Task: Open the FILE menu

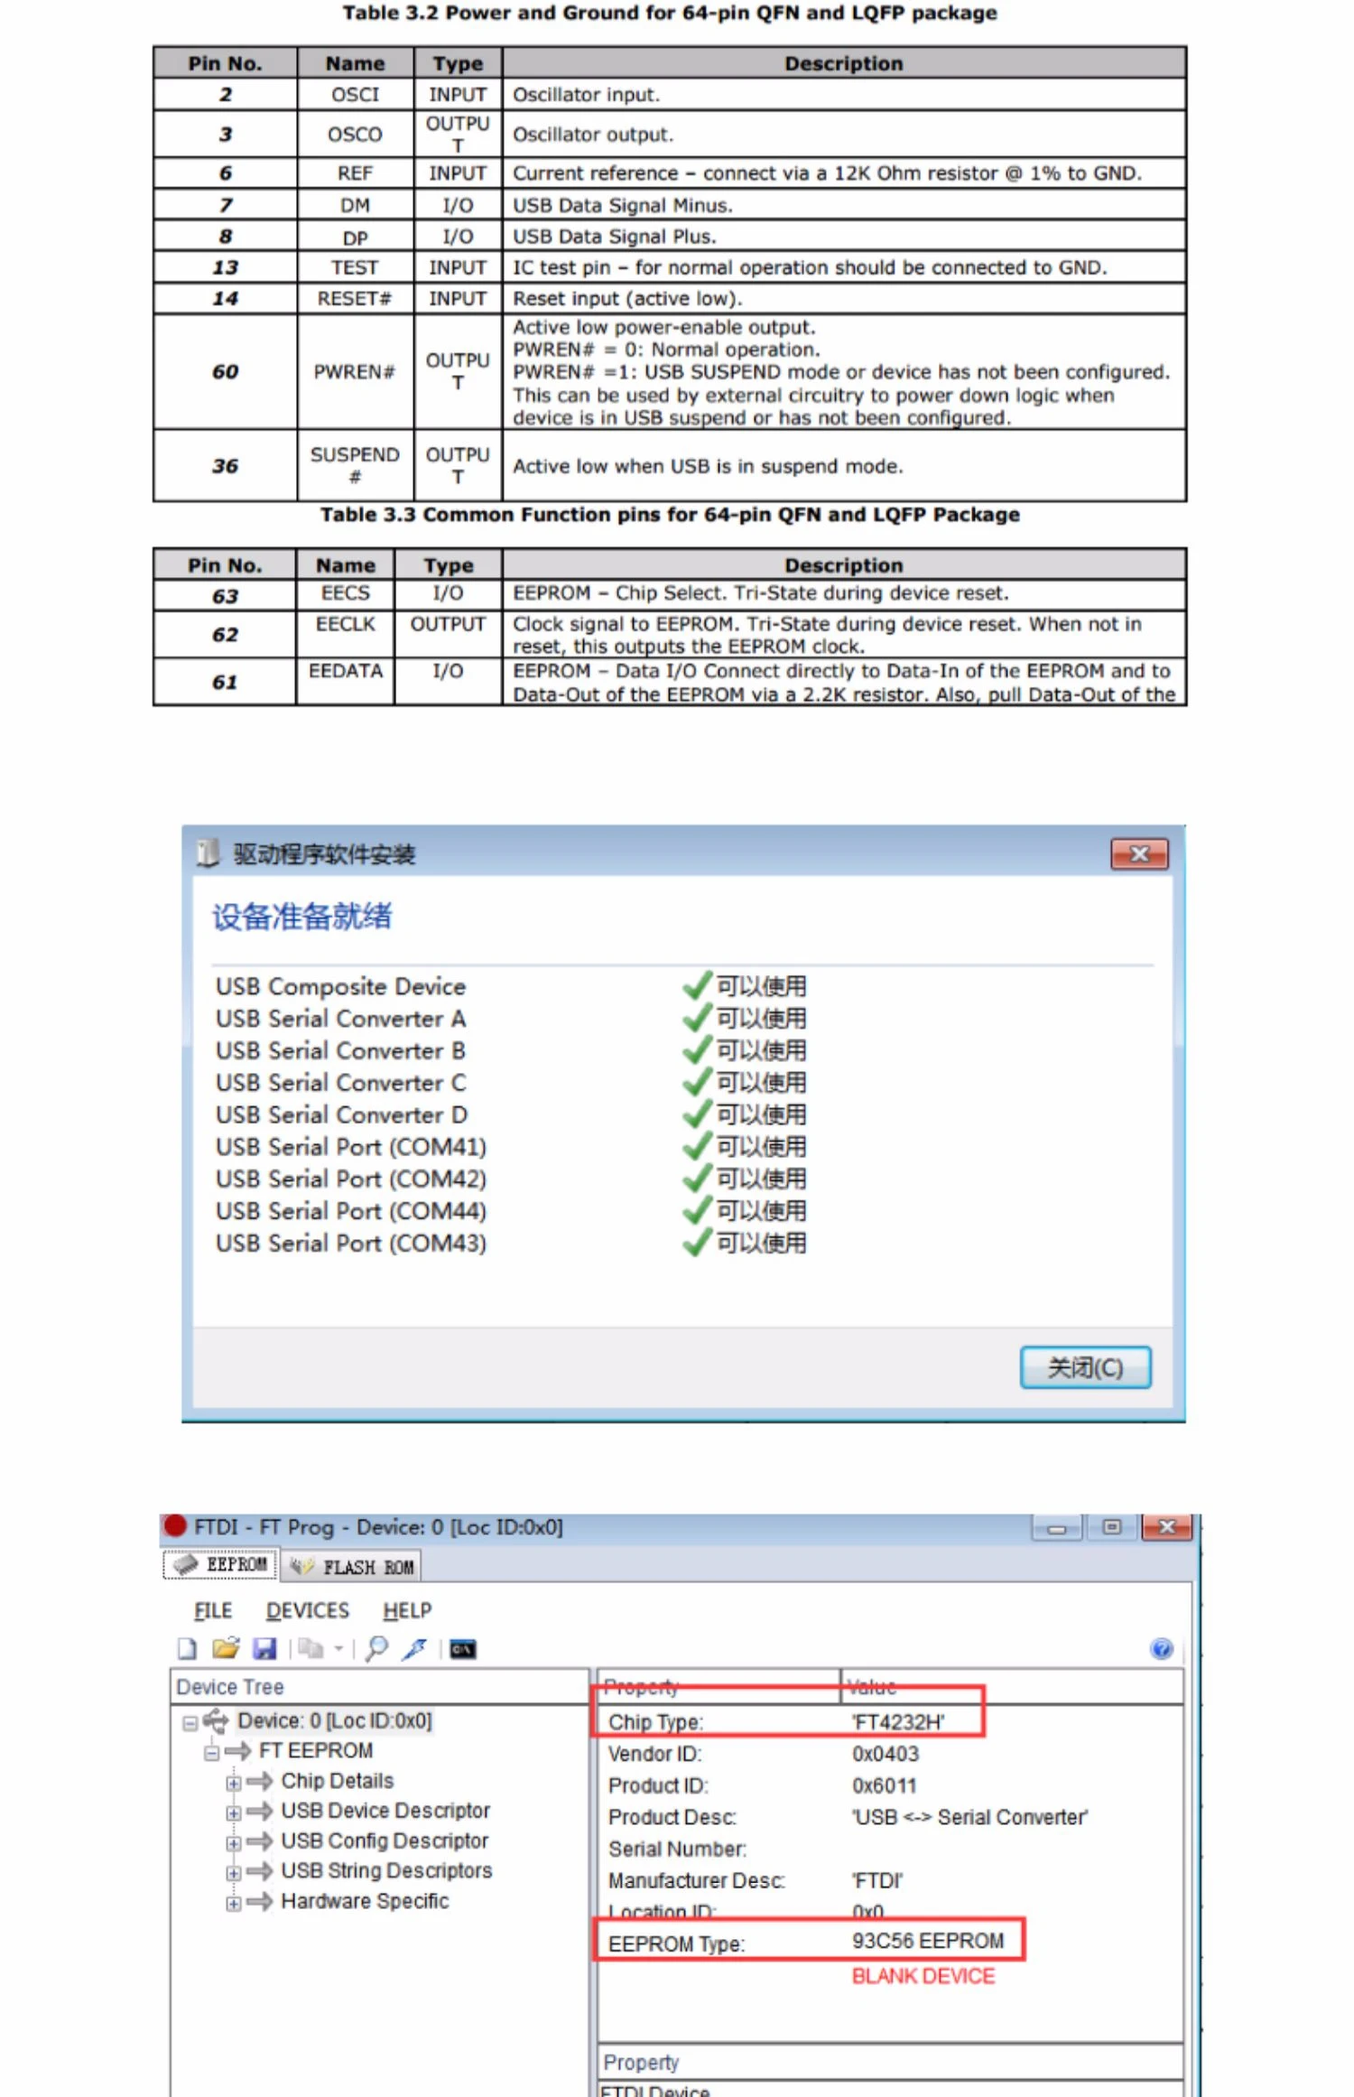Action: (213, 1610)
